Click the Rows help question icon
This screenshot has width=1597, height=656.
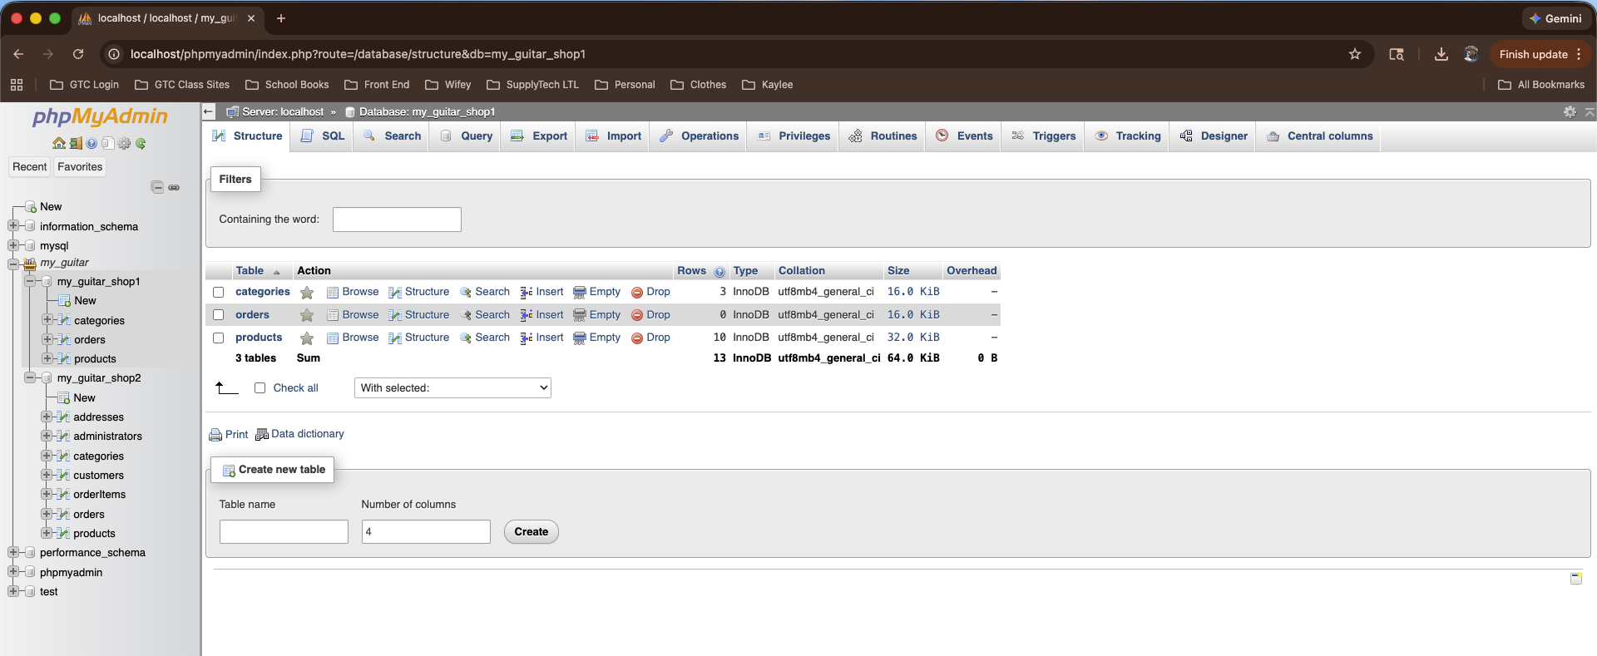coord(719,272)
